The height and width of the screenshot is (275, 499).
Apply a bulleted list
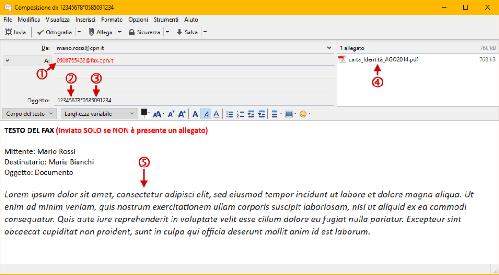tap(230, 114)
